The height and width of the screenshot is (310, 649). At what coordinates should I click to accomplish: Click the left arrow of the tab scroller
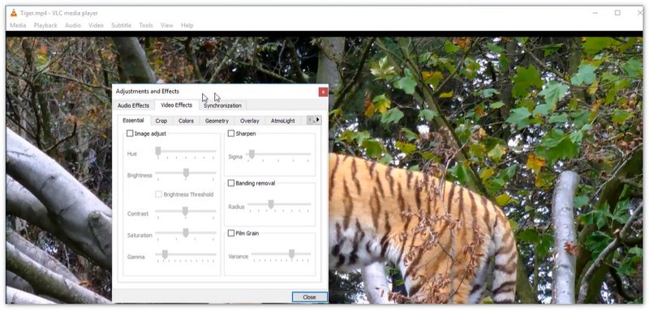tap(311, 120)
